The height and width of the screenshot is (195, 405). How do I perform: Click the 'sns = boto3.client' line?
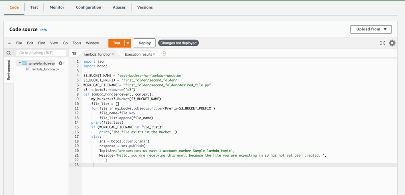pyautogui.click(x=124, y=141)
